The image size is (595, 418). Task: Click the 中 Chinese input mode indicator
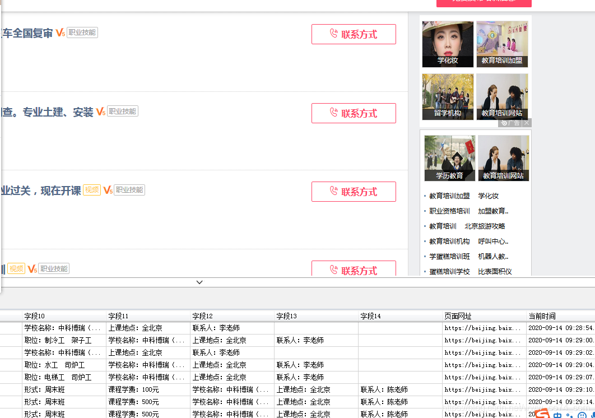pos(557,415)
